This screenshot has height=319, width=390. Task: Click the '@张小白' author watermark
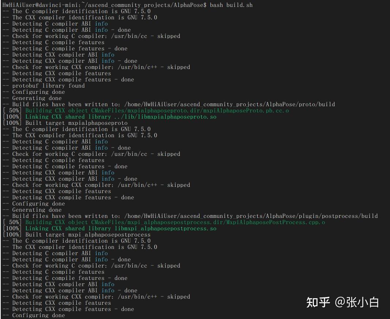357,302
